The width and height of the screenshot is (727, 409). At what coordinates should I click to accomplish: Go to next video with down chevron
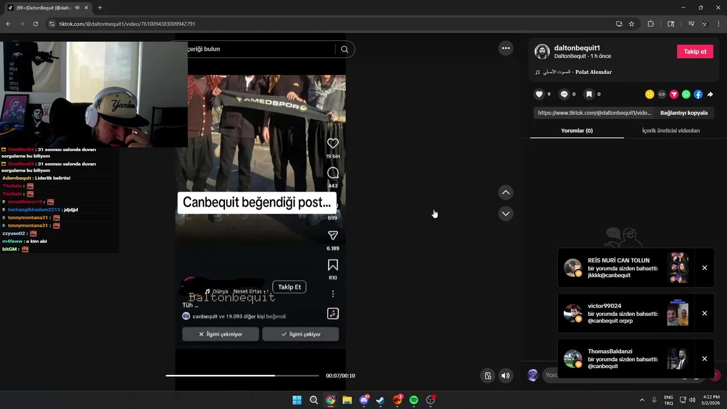(x=505, y=214)
